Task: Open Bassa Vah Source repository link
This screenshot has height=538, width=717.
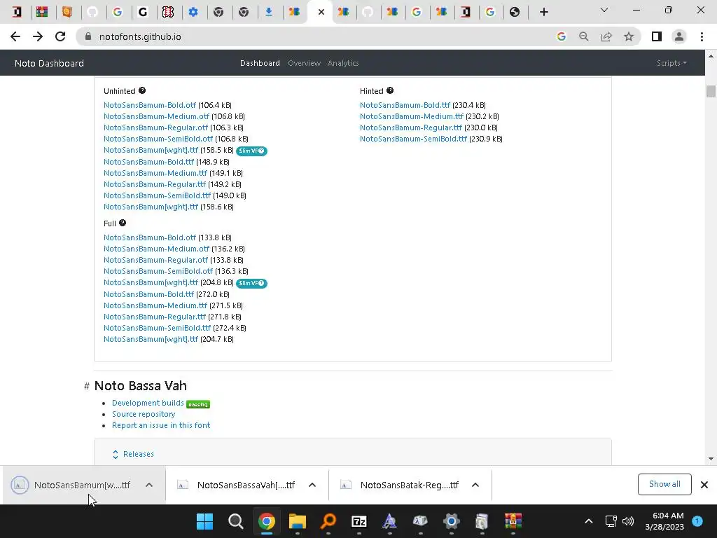Action: (144, 414)
